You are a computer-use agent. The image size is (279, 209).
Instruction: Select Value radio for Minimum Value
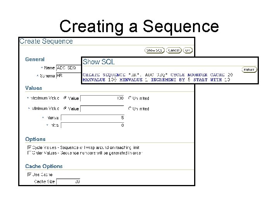tap(65, 108)
